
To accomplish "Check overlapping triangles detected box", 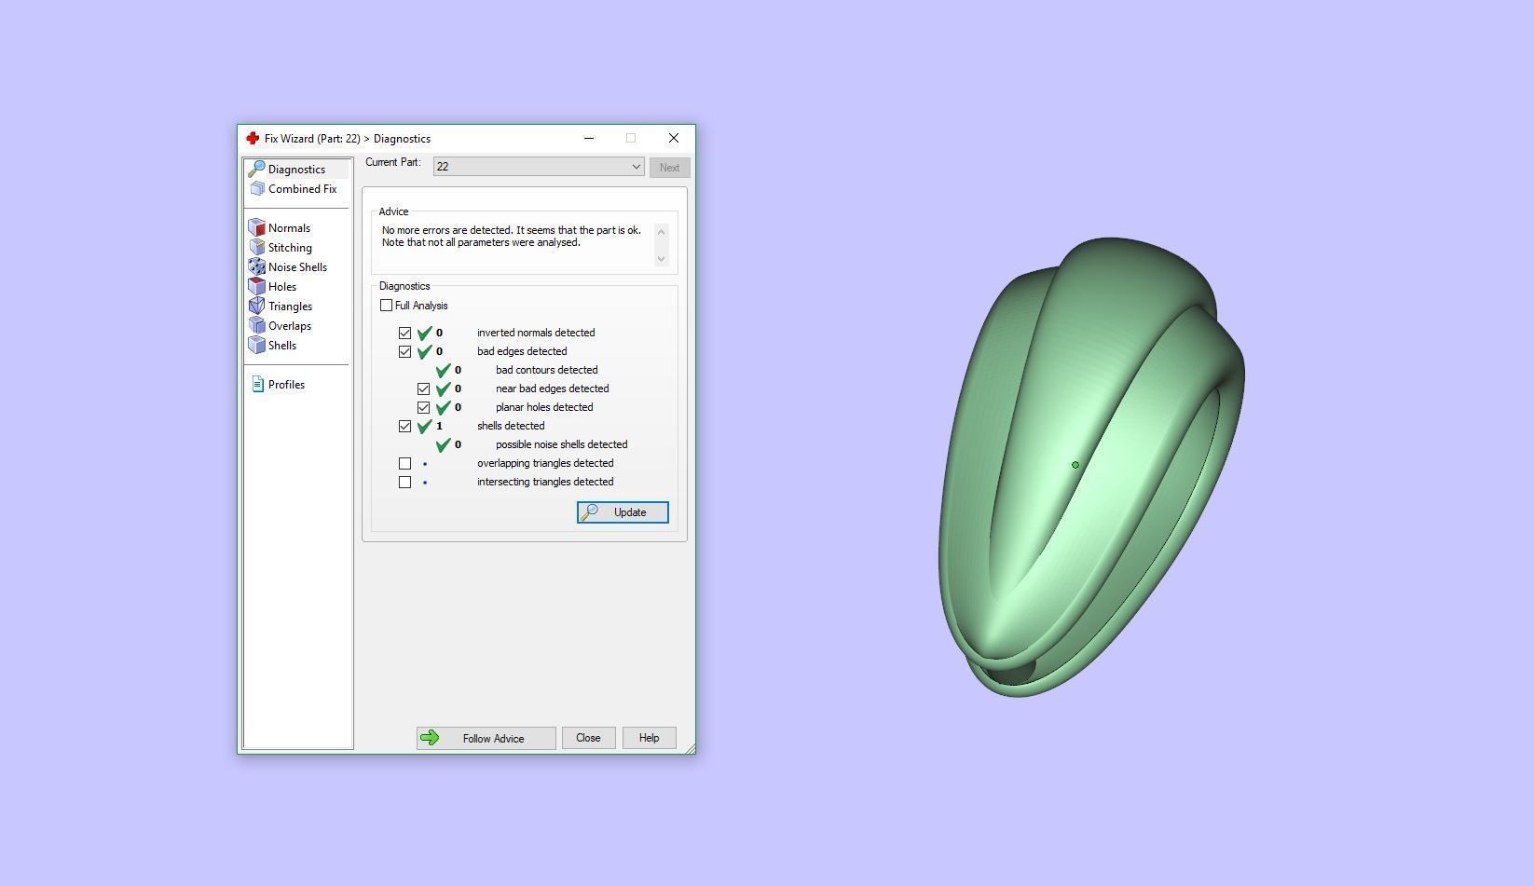I will (x=404, y=463).
